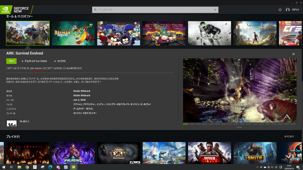The height and width of the screenshot is (170, 303).
Task: Close the ARK game details panel
Action: (293, 54)
